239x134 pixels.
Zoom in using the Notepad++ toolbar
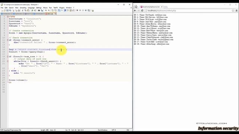[x=46, y=10]
